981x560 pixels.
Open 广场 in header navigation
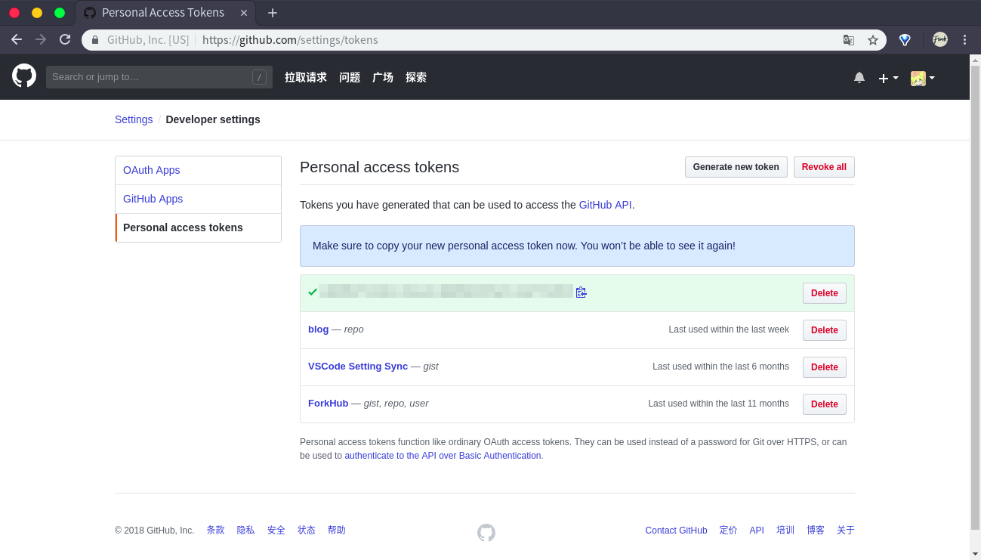click(383, 77)
